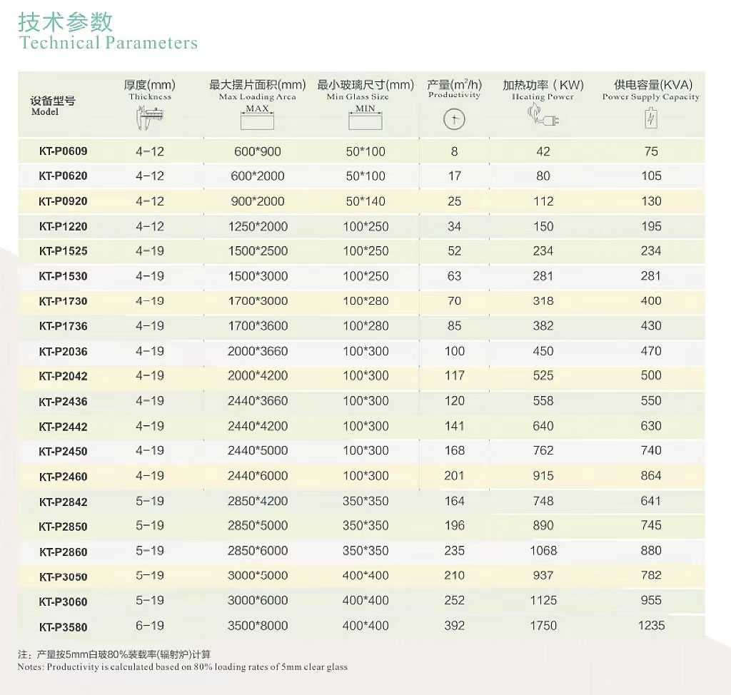The image size is (731, 695).
Task: Click the loading area cell '2000*3660'
Action: [x=258, y=351]
